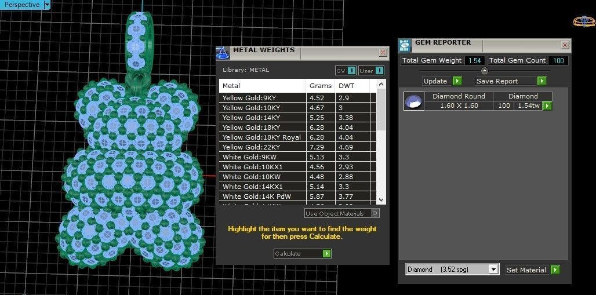Click the Metal Weights panel scale icon

[223, 53]
